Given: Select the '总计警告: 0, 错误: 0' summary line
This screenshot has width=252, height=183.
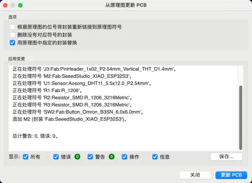Looking at the screenshot, I should [x=35, y=136].
